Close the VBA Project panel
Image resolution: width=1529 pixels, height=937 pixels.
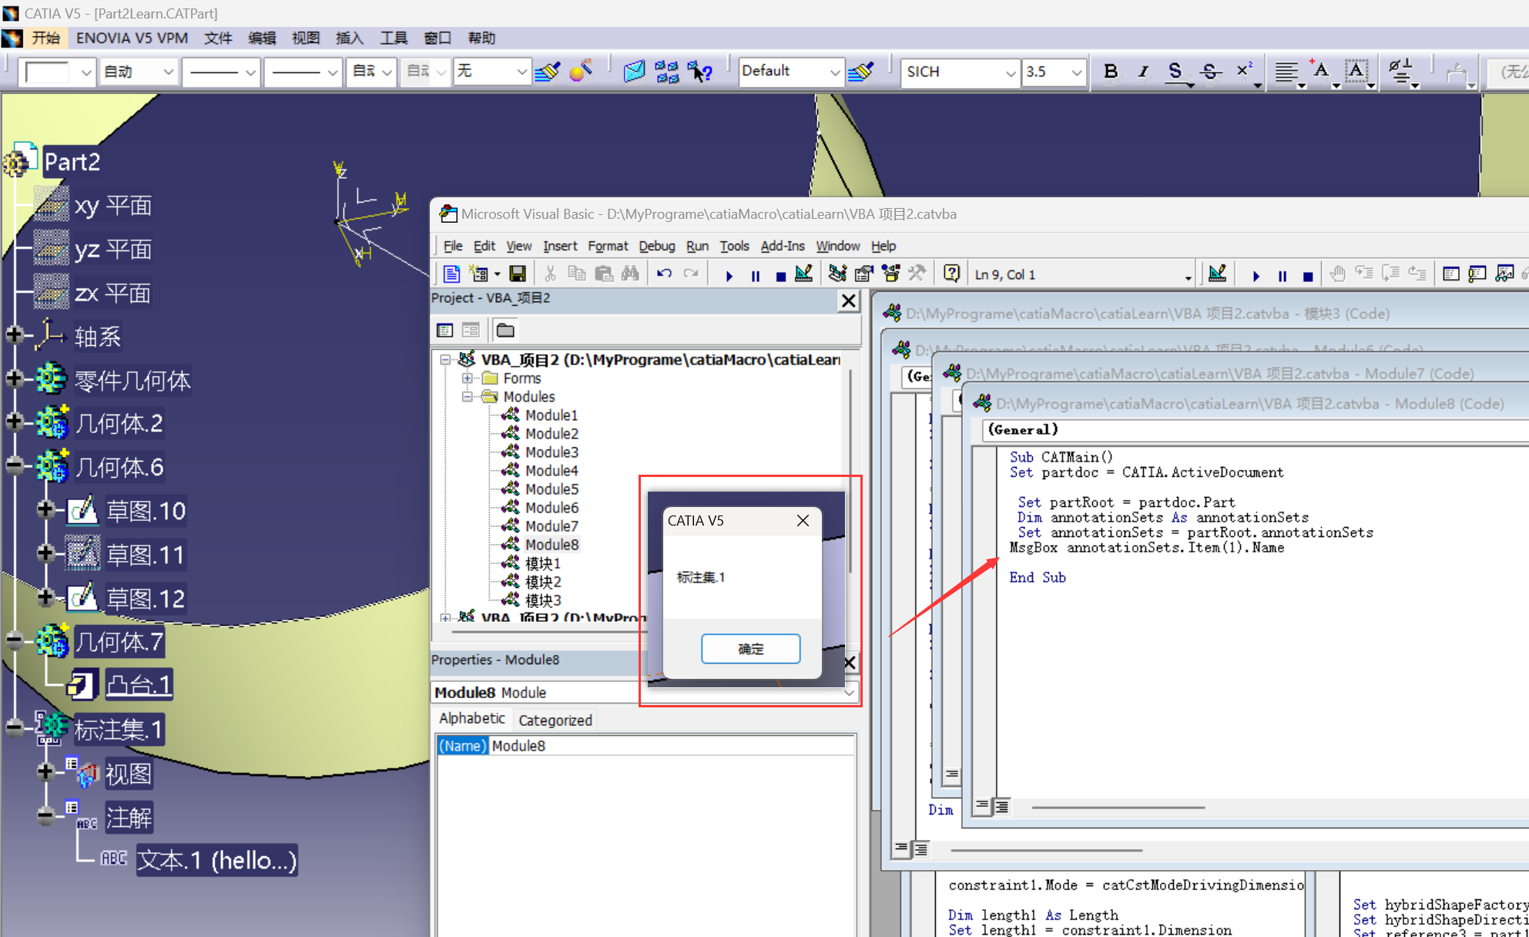click(x=848, y=301)
